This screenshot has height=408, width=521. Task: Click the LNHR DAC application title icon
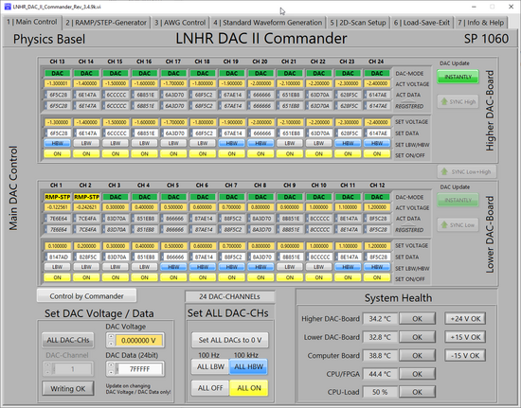point(8,7)
